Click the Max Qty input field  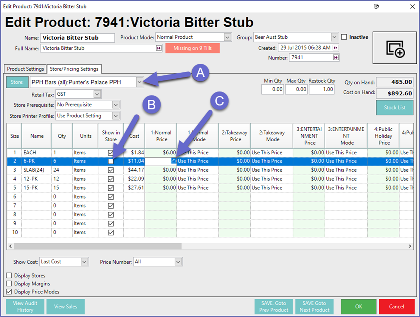(296, 89)
